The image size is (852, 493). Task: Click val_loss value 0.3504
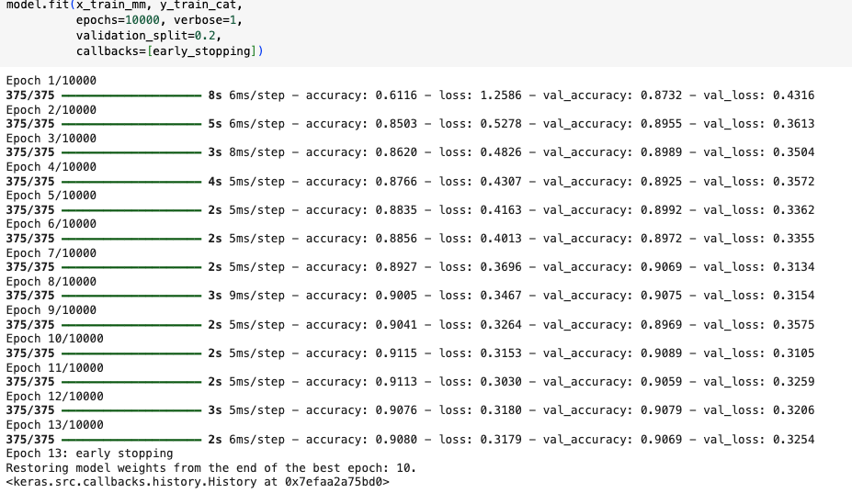click(x=793, y=152)
